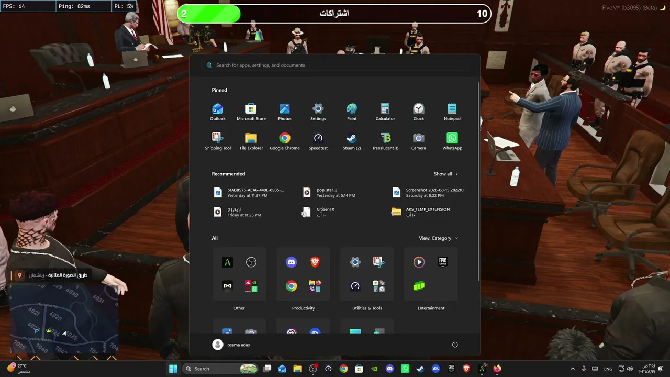This screenshot has height=377, width=670.
Task: Open the pinned Steam (2) folder
Action: coord(352,141)
